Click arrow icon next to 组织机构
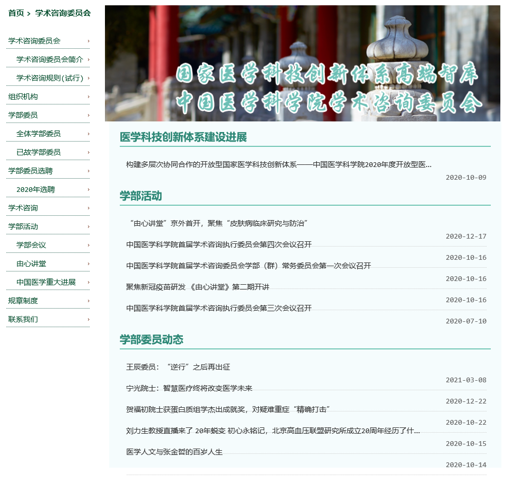The image size is (512, 482). point(89,97)
